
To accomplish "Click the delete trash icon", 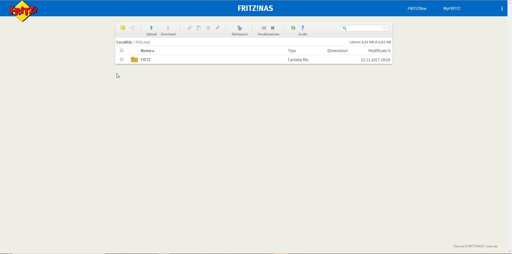I will (208, 28).
